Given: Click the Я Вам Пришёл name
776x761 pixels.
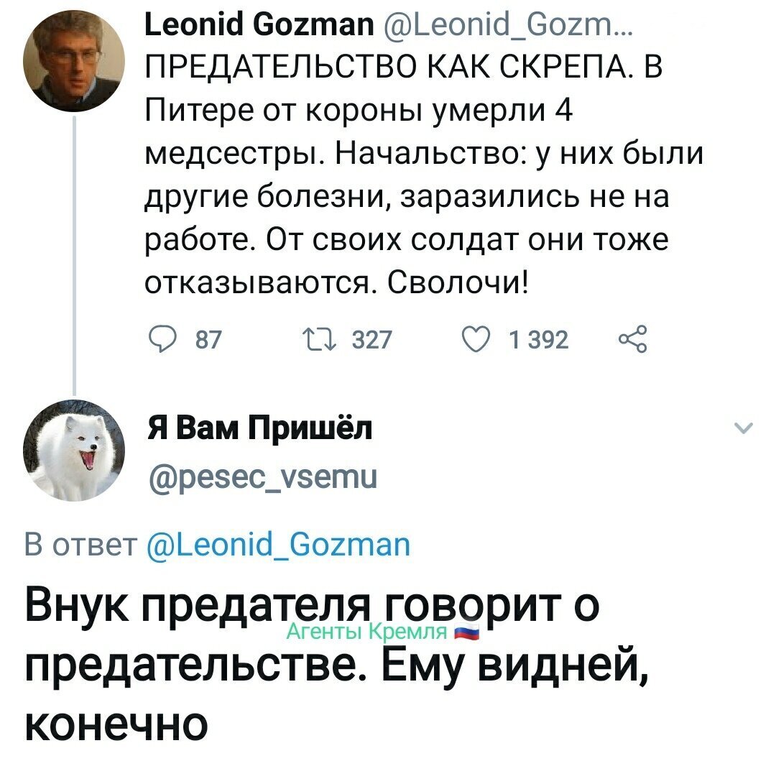Looking at the screenshot, I should 260,428.
